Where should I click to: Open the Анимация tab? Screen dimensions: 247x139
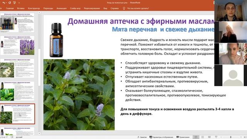61,8
